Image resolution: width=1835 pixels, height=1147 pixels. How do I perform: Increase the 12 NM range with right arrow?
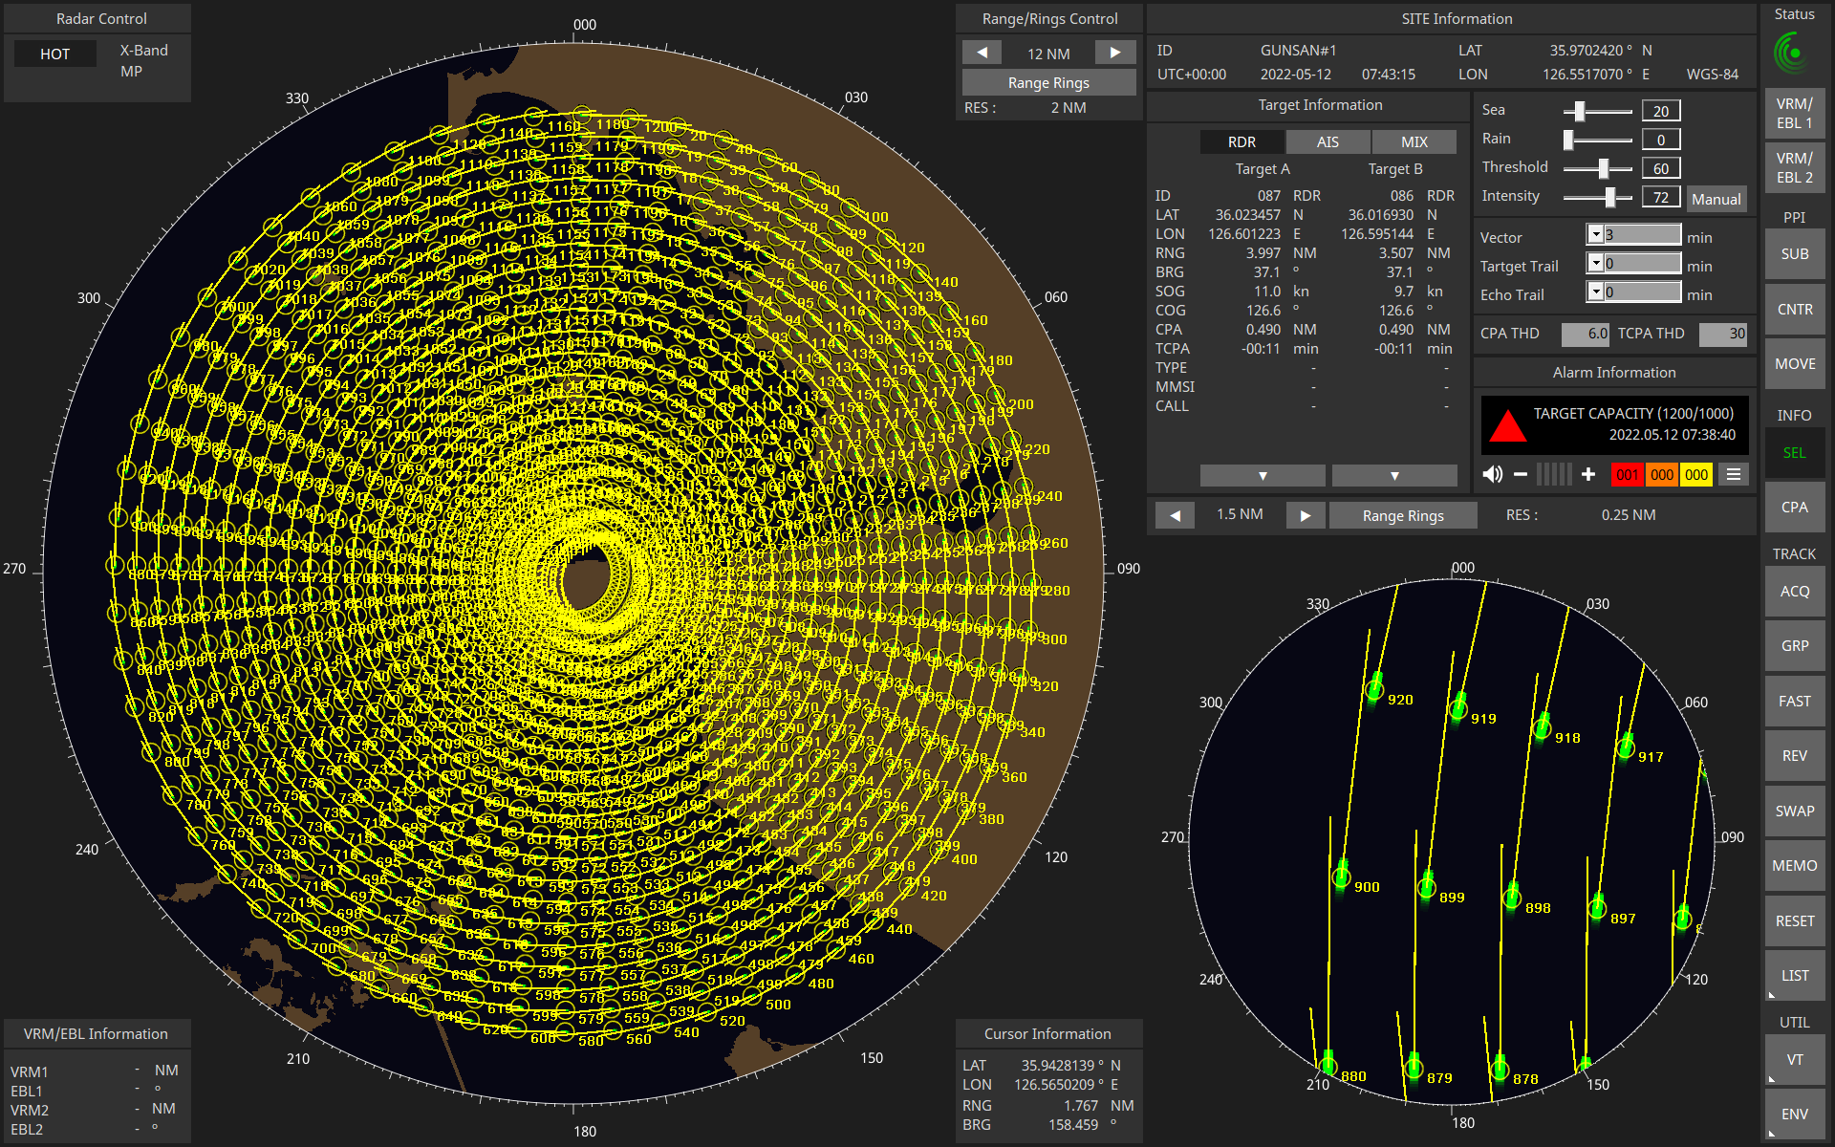[1115, 53]
